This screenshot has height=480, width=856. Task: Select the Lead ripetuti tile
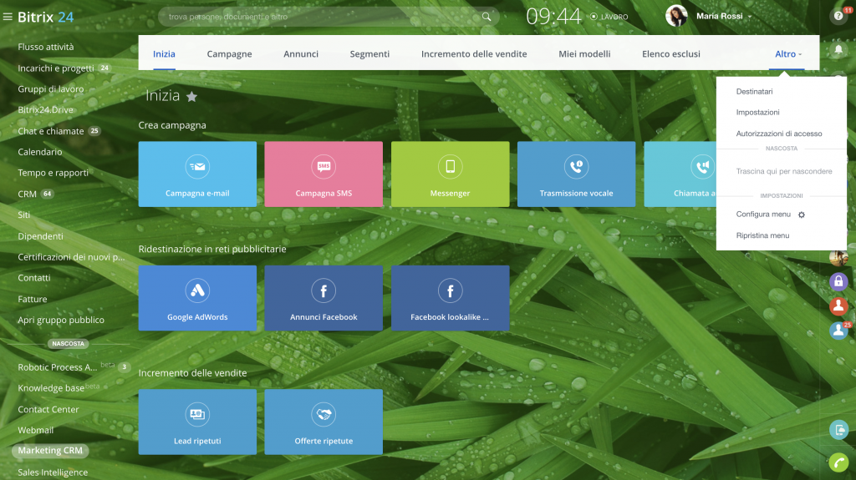[x=197, y=422]
